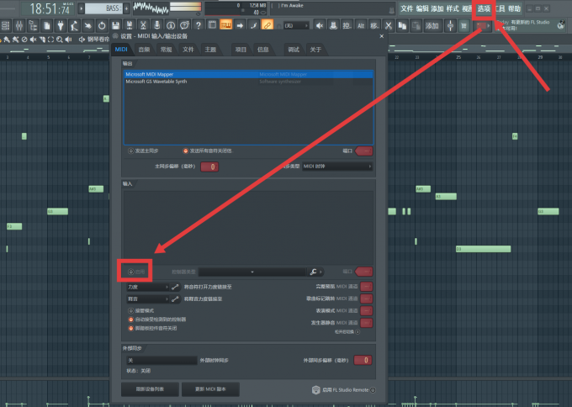Open the undo history icon
Screen dimensions: 572x407
[102, 25]
